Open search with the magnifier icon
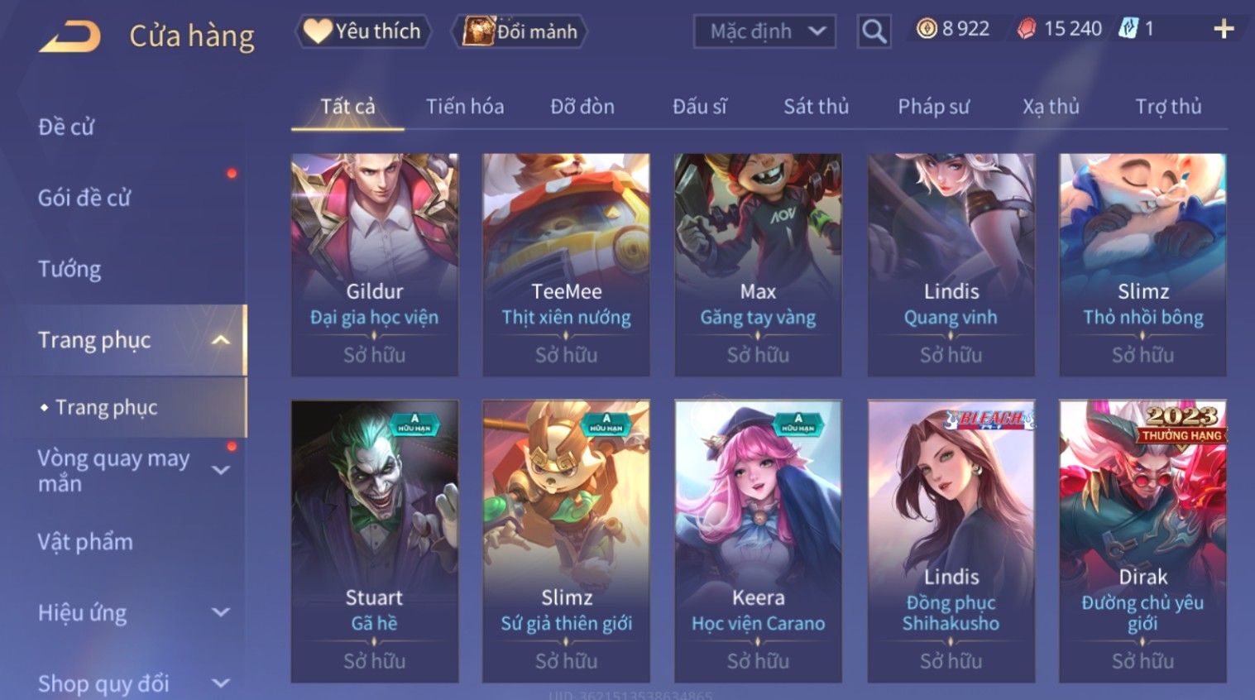 tap(874, 31)
